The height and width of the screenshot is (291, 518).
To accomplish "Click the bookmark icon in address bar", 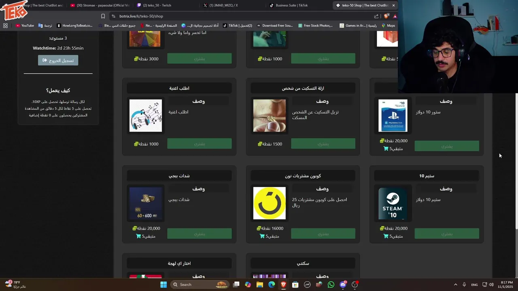I will point(103,16).
